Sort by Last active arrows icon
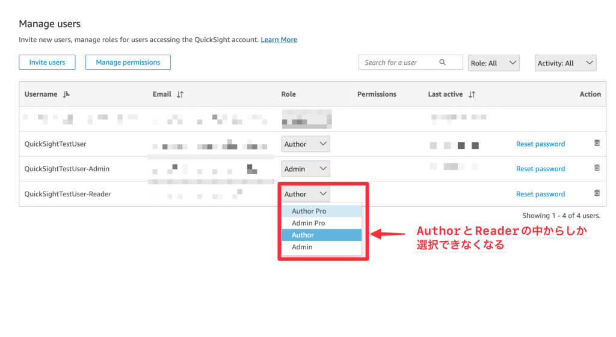Image resolution: width=616 pixels, height=337 pixels. [472, 94]
